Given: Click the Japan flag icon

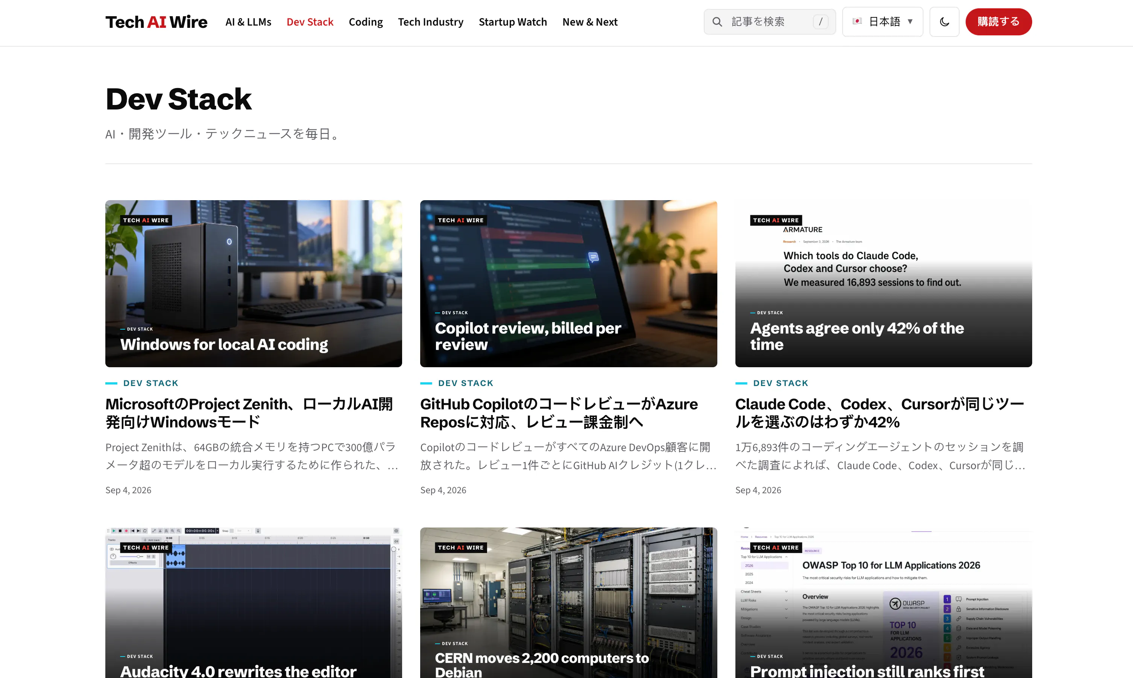Looking at the screenshot, I should (857, 21).
